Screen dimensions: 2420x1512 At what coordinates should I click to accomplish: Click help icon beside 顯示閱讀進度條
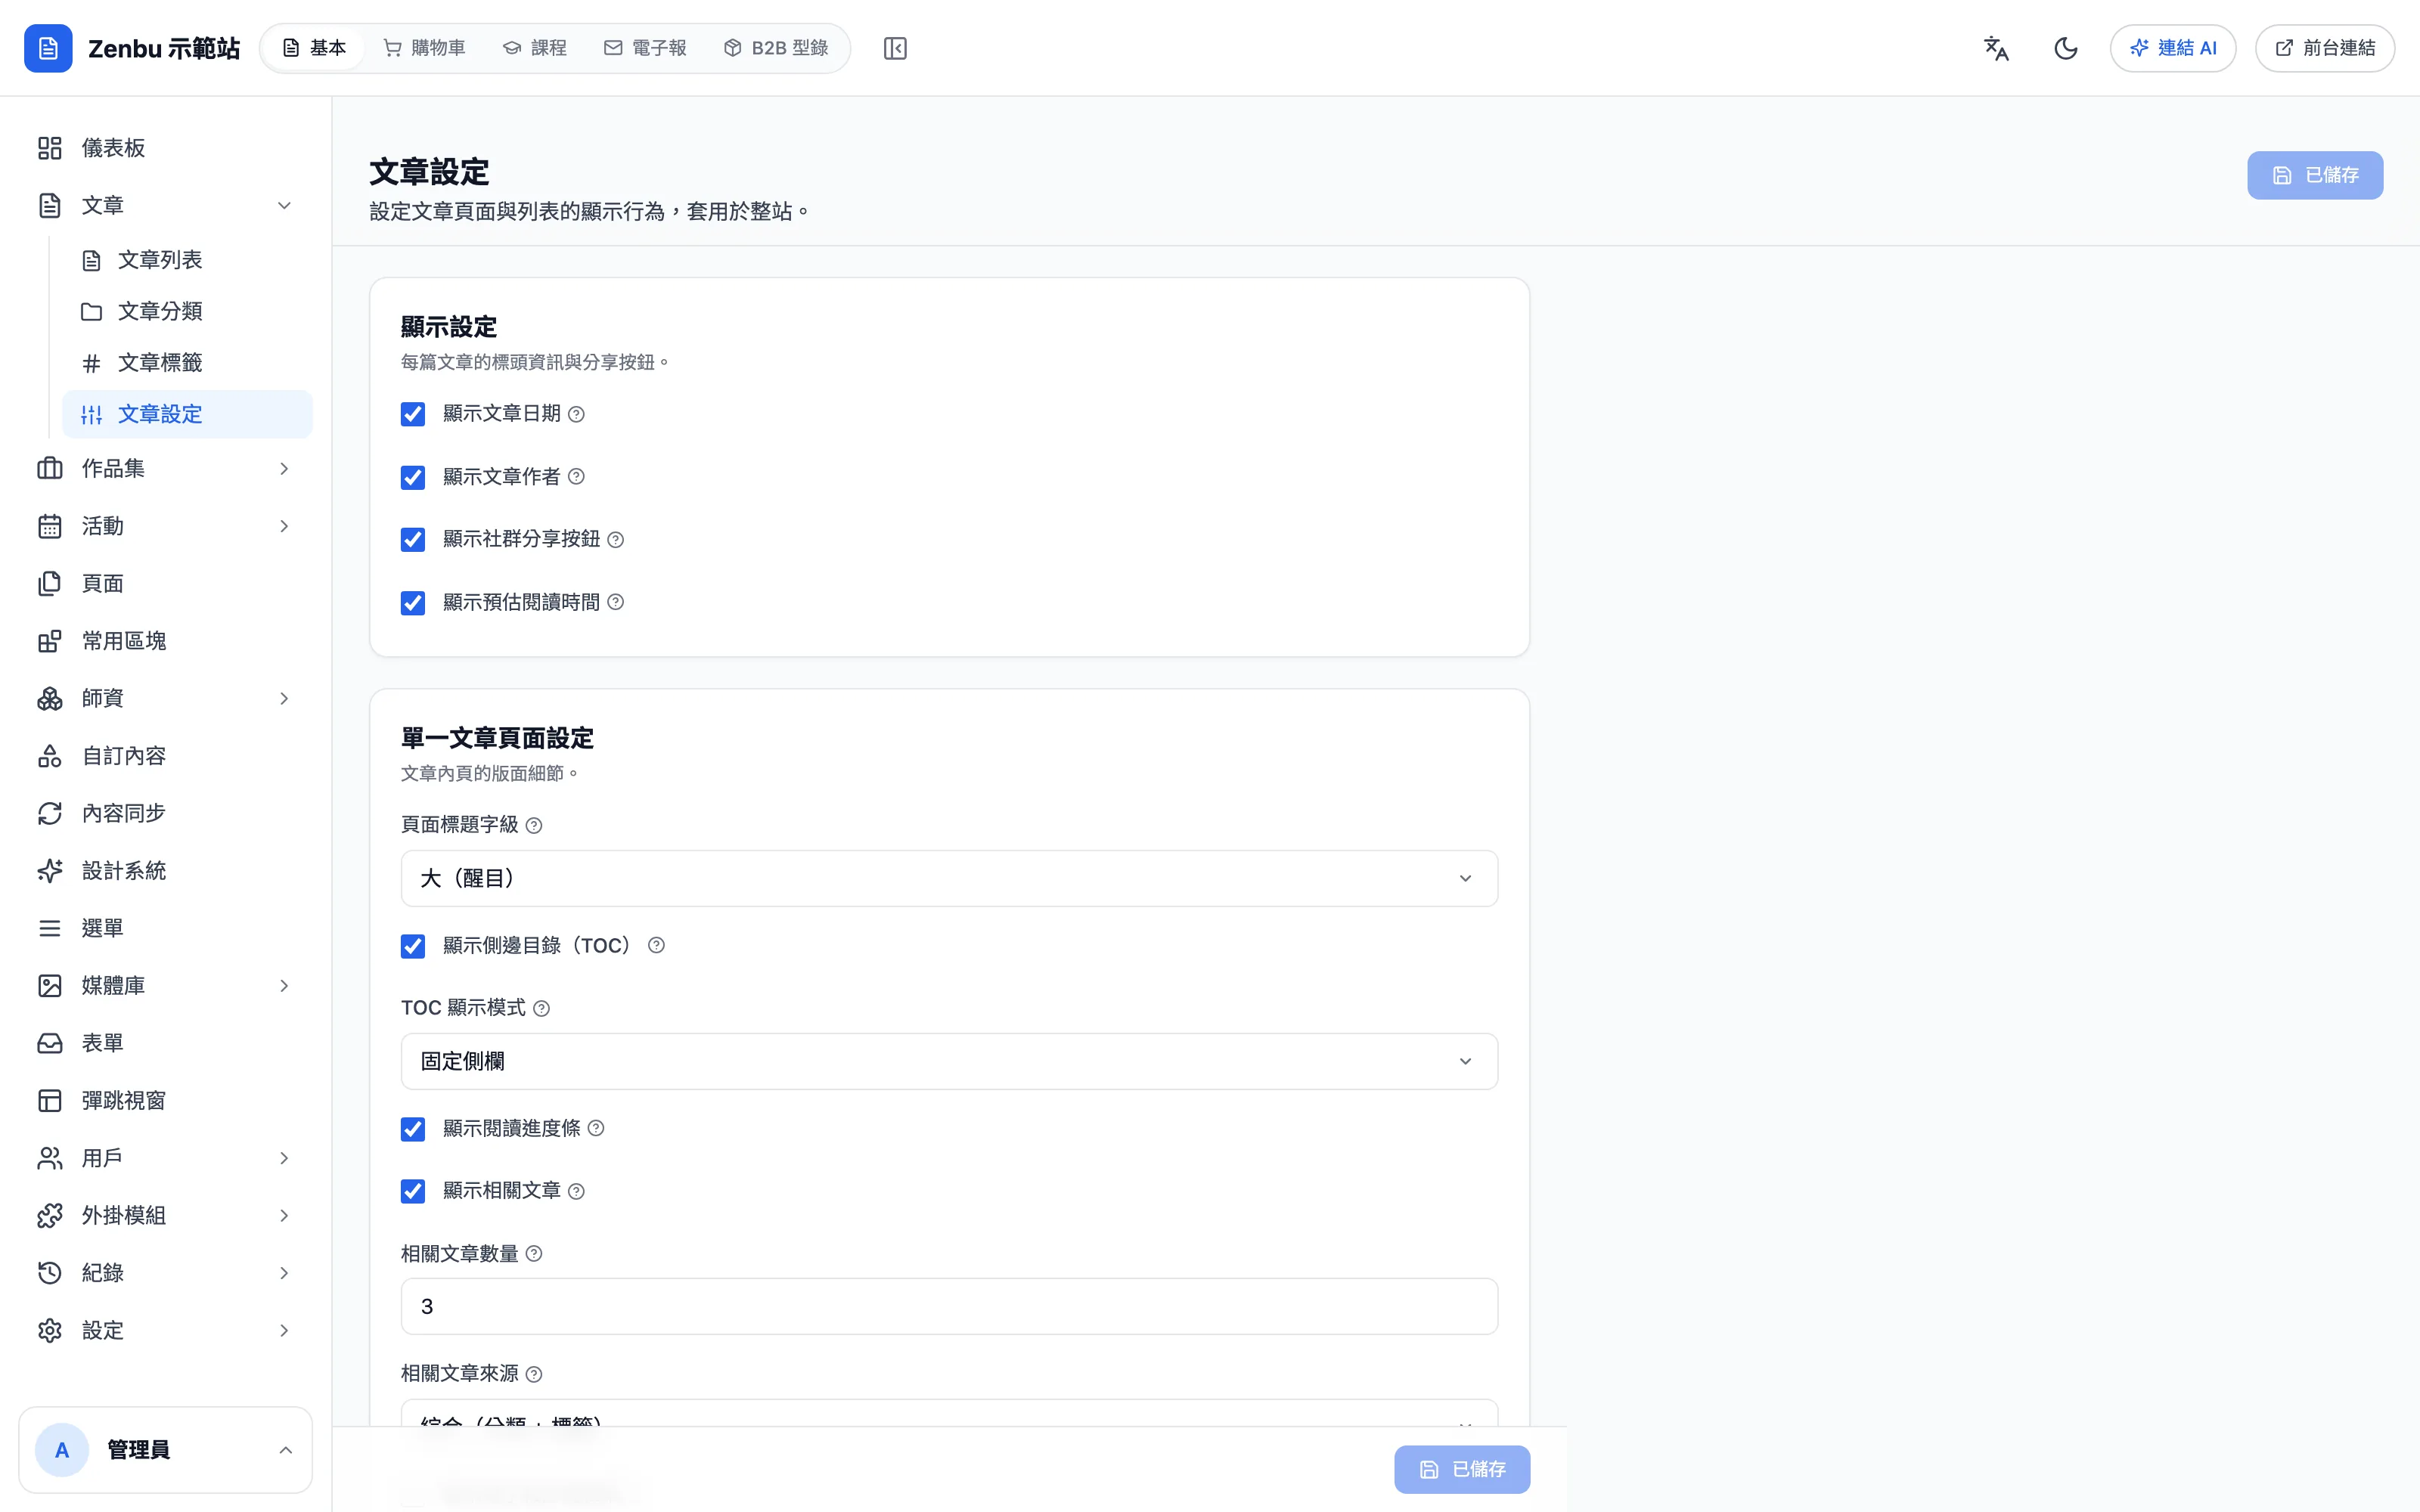(596, 1128)
